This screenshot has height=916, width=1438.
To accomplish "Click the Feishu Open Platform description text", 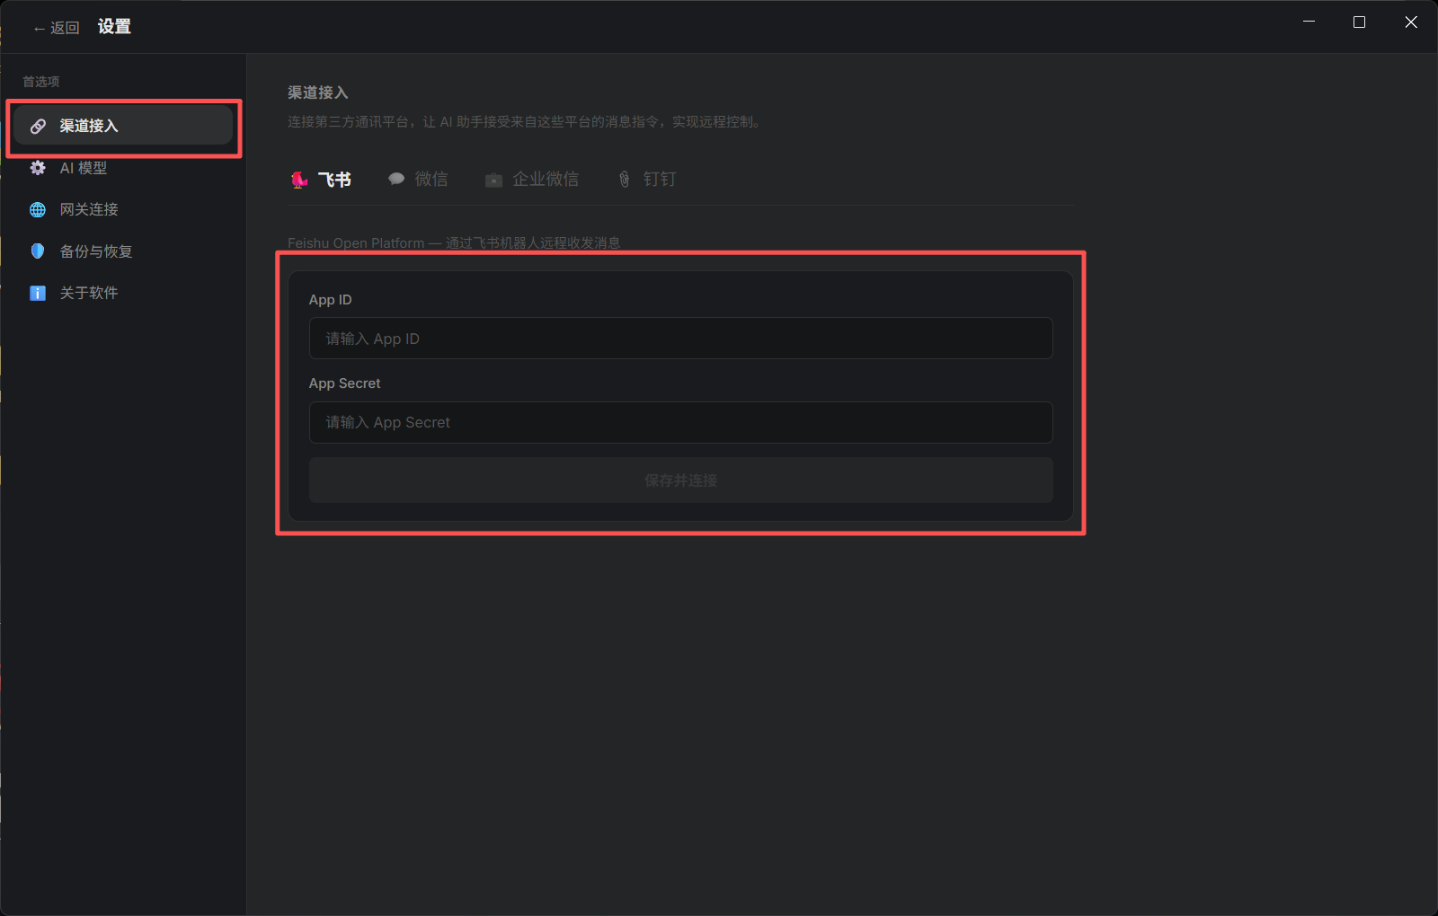I will pyautogui.click(x=454, y=242).
